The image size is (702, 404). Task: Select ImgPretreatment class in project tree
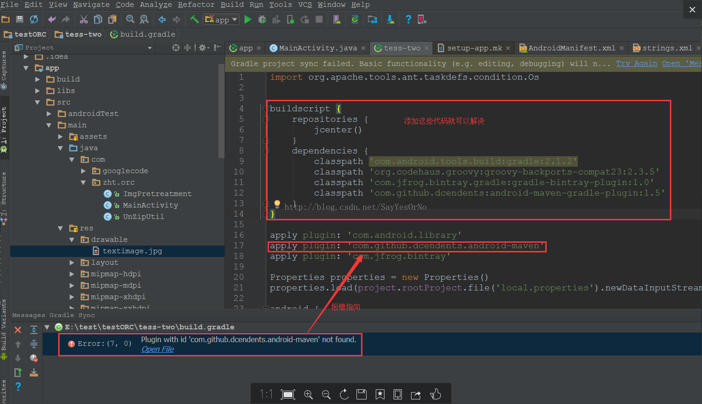pos(157,194)
